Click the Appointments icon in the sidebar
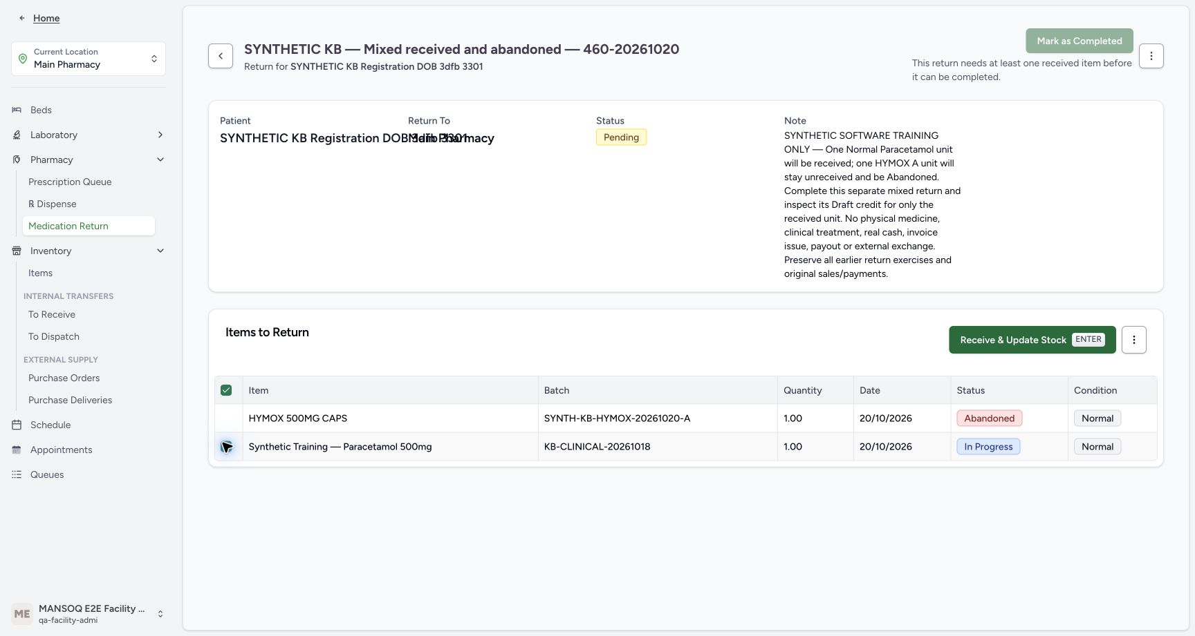This screenshot has width=1195, height=636. [17, 450]
